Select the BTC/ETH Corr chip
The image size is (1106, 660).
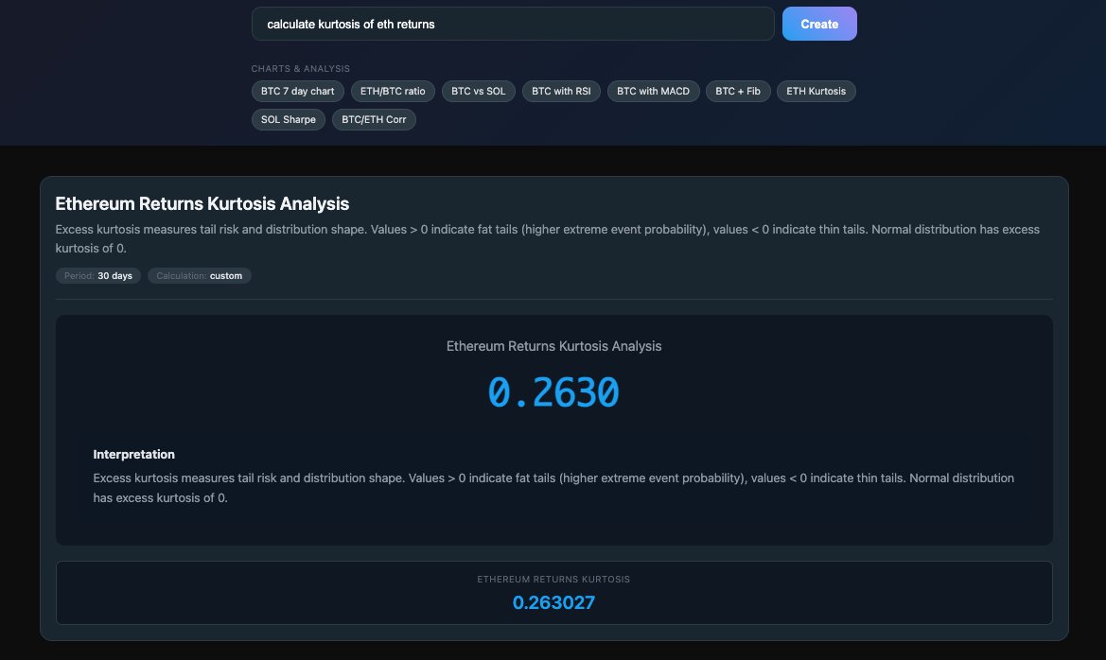pos(374,119)
